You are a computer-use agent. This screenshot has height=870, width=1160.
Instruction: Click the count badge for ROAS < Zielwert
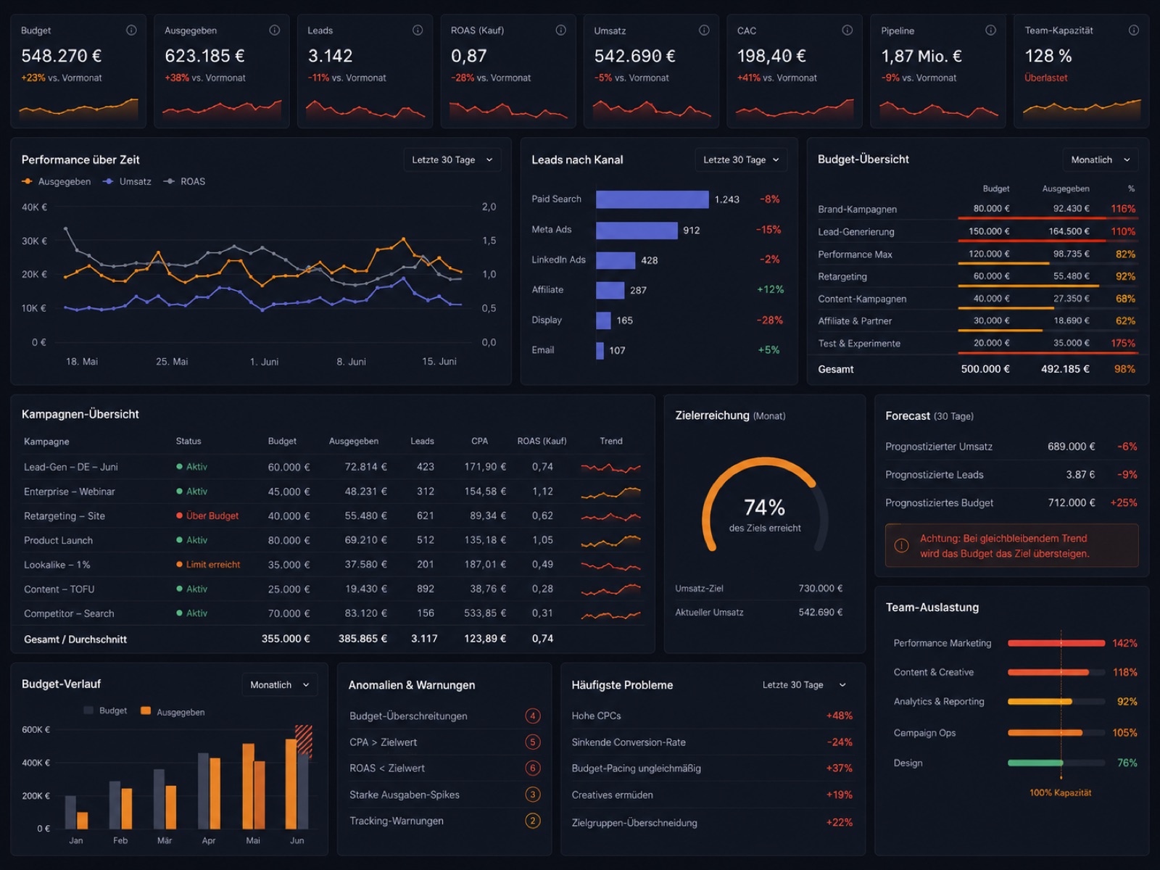tap(533, 768)
